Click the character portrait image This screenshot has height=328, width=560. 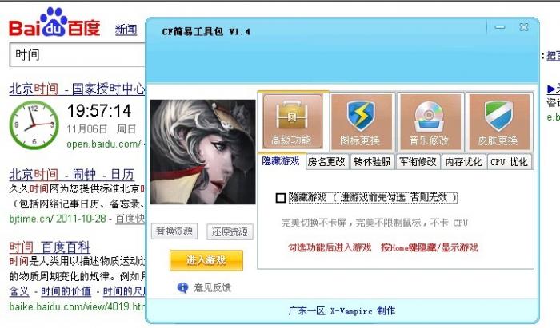tap(203, 152)
